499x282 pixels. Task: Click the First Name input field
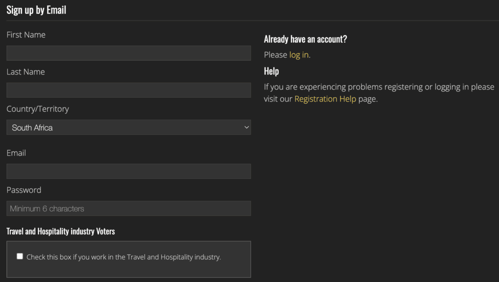point(129,53)
